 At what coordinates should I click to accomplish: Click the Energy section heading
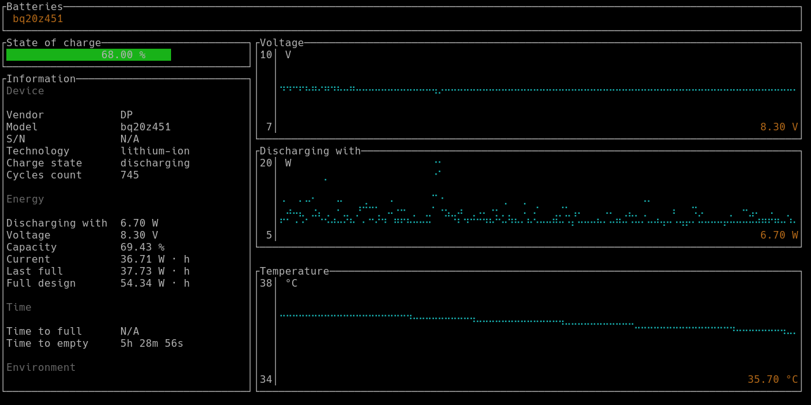pos(25,199)
